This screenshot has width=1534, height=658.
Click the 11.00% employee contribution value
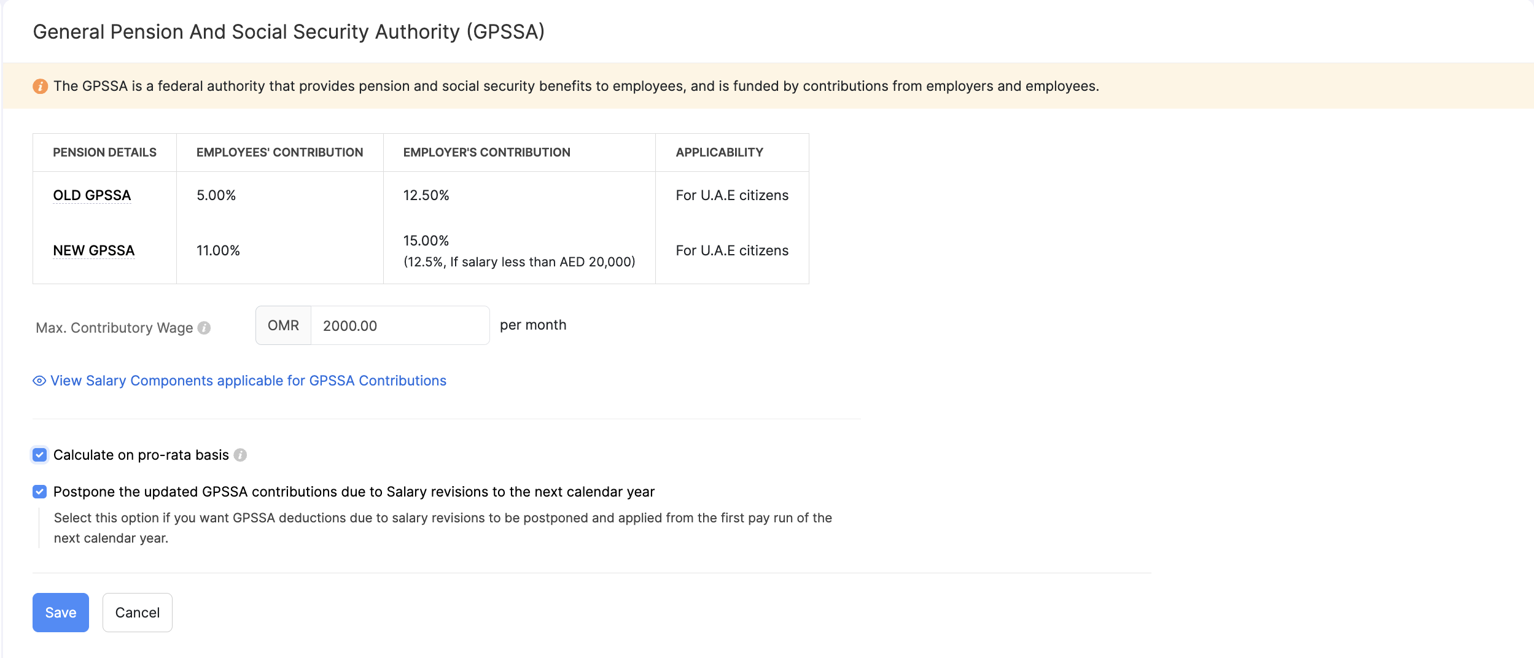click(218, 250)
